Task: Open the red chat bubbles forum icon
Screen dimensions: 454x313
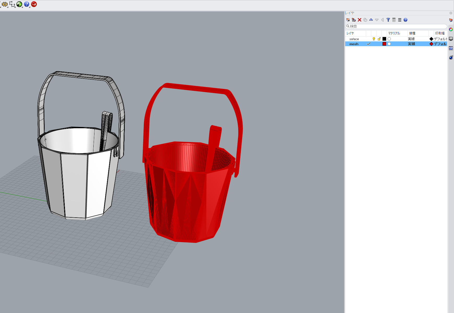Action: [x=34, y=4]
